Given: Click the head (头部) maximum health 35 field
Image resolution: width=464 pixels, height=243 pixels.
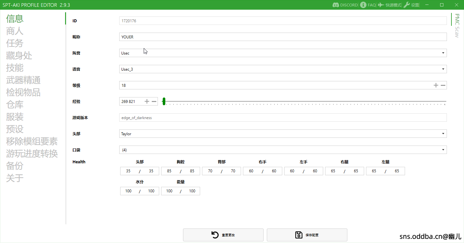Looking at the screenshot, I should [x=151, y=171].
